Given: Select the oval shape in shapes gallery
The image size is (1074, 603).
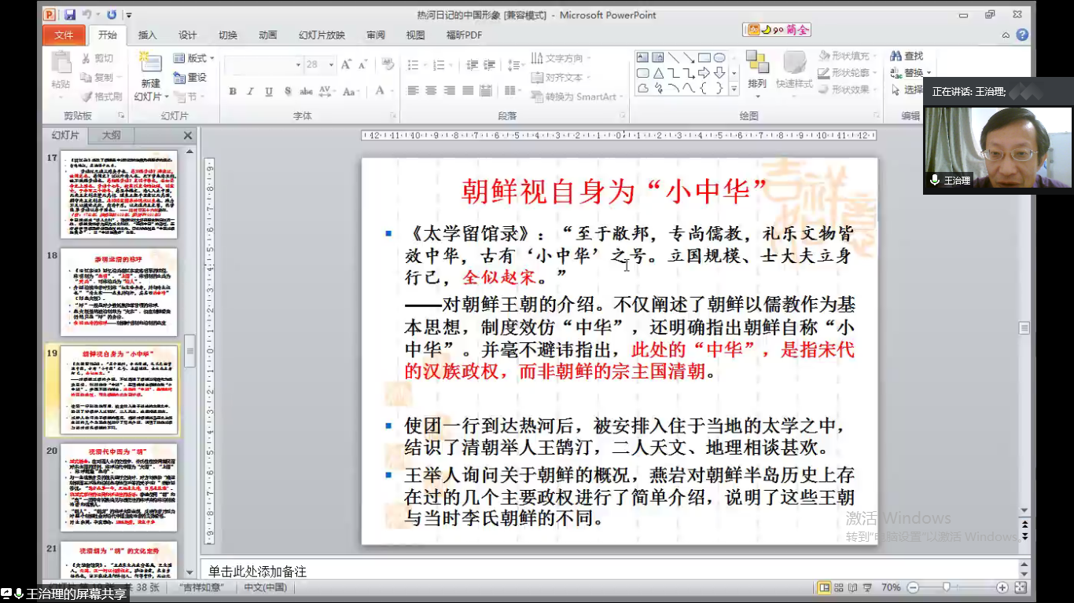Looking at the screenshot, I should pos(719,57).
